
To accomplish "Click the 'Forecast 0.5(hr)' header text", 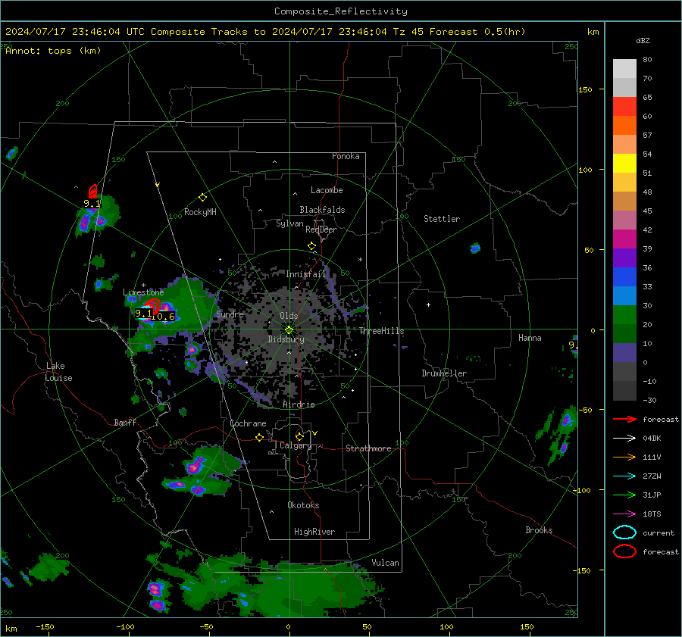I will tap(477, 32).
